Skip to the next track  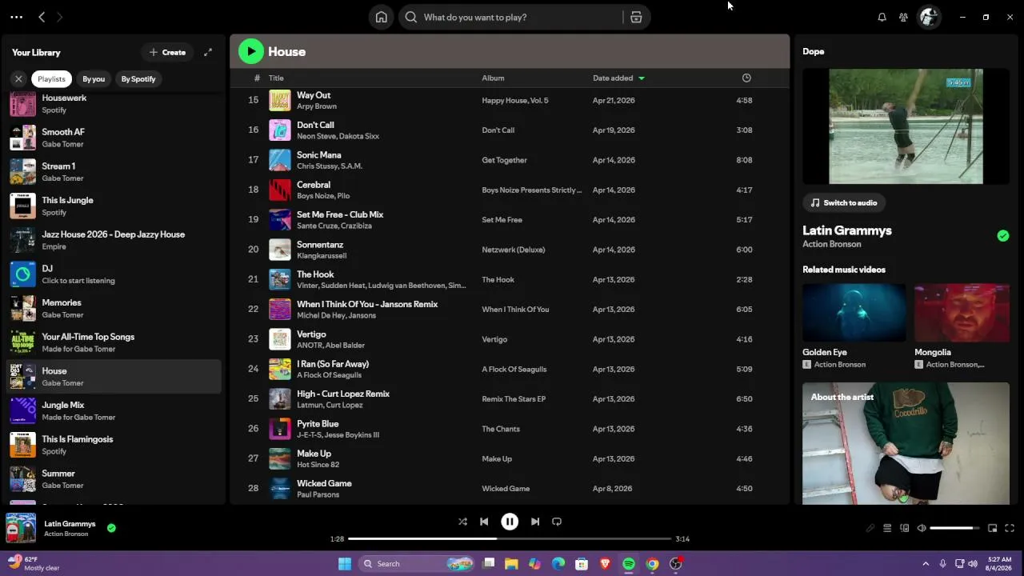(535, 522)
